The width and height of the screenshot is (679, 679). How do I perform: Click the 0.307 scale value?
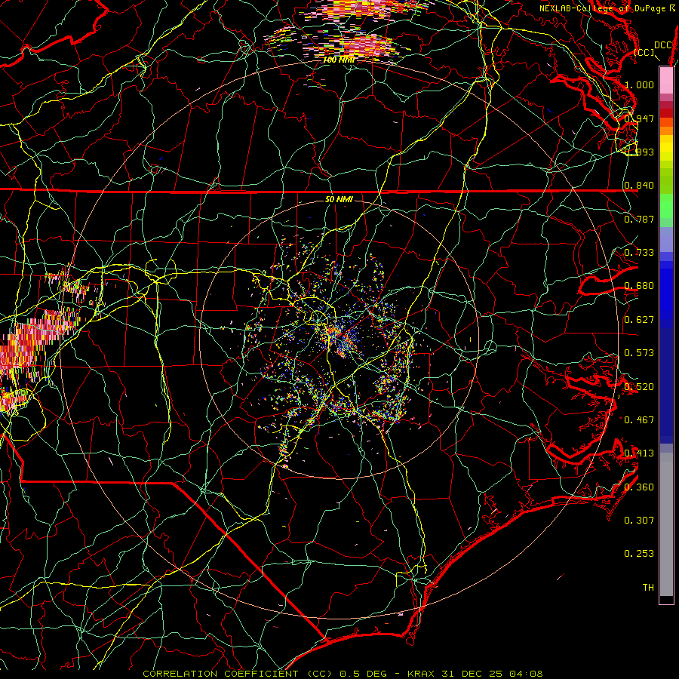pos(639,520)
